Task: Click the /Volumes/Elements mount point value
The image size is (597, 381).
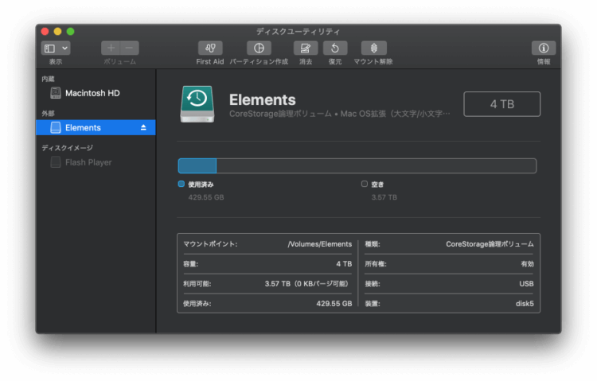Action: tap(320, 244)
